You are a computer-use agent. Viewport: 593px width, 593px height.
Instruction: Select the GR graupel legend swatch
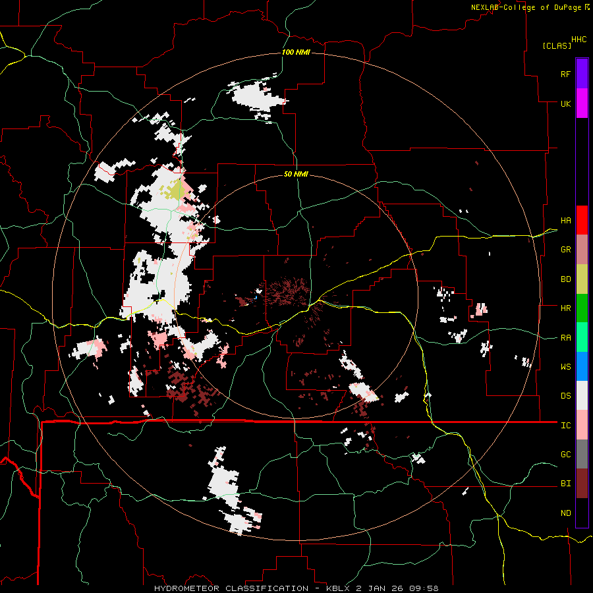pos(582,250)
